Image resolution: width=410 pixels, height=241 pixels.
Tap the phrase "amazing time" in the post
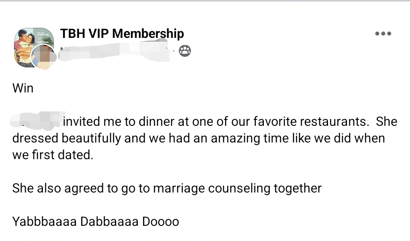(x=235, y=138)
